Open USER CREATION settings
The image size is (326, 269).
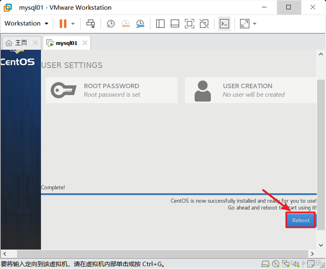(x=251, y=90)
